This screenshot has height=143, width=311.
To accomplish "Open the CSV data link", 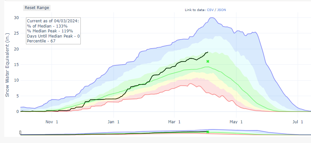I will point(210,10).
